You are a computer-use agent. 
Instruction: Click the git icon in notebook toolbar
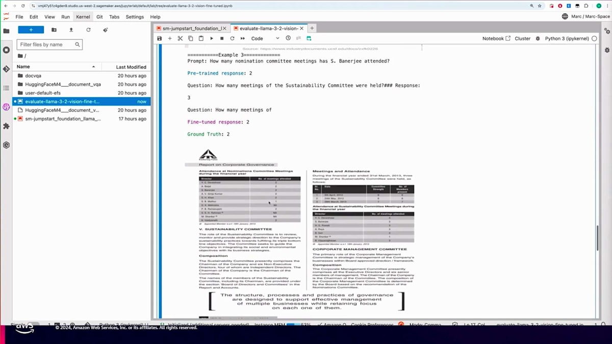point(299,38)
